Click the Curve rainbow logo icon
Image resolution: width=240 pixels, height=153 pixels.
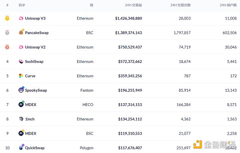(x=21, y=76)
